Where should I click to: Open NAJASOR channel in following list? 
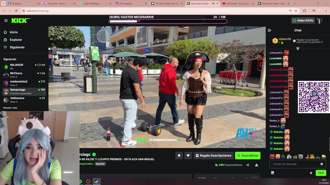coord(24,67)
